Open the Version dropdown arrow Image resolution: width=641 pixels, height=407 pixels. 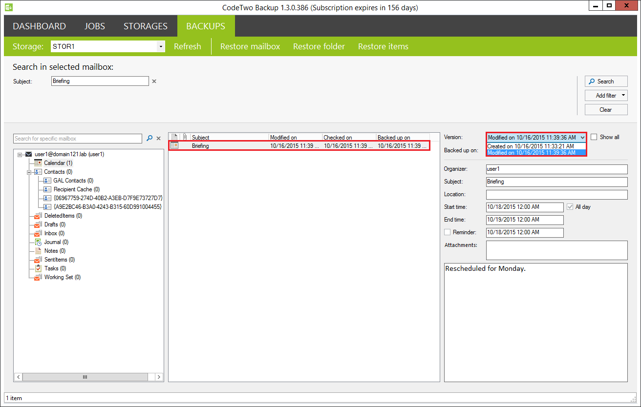click(582, 137)
